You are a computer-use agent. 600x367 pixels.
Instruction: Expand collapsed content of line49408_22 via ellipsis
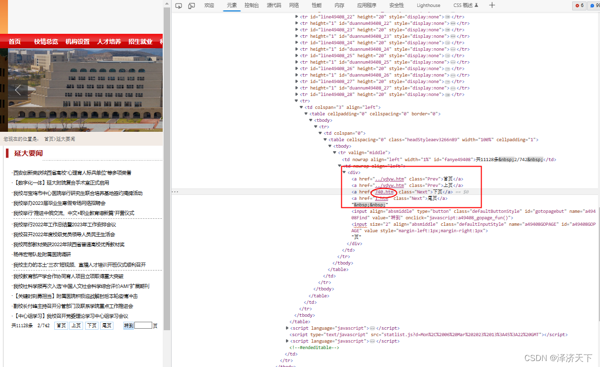(447, 17)
